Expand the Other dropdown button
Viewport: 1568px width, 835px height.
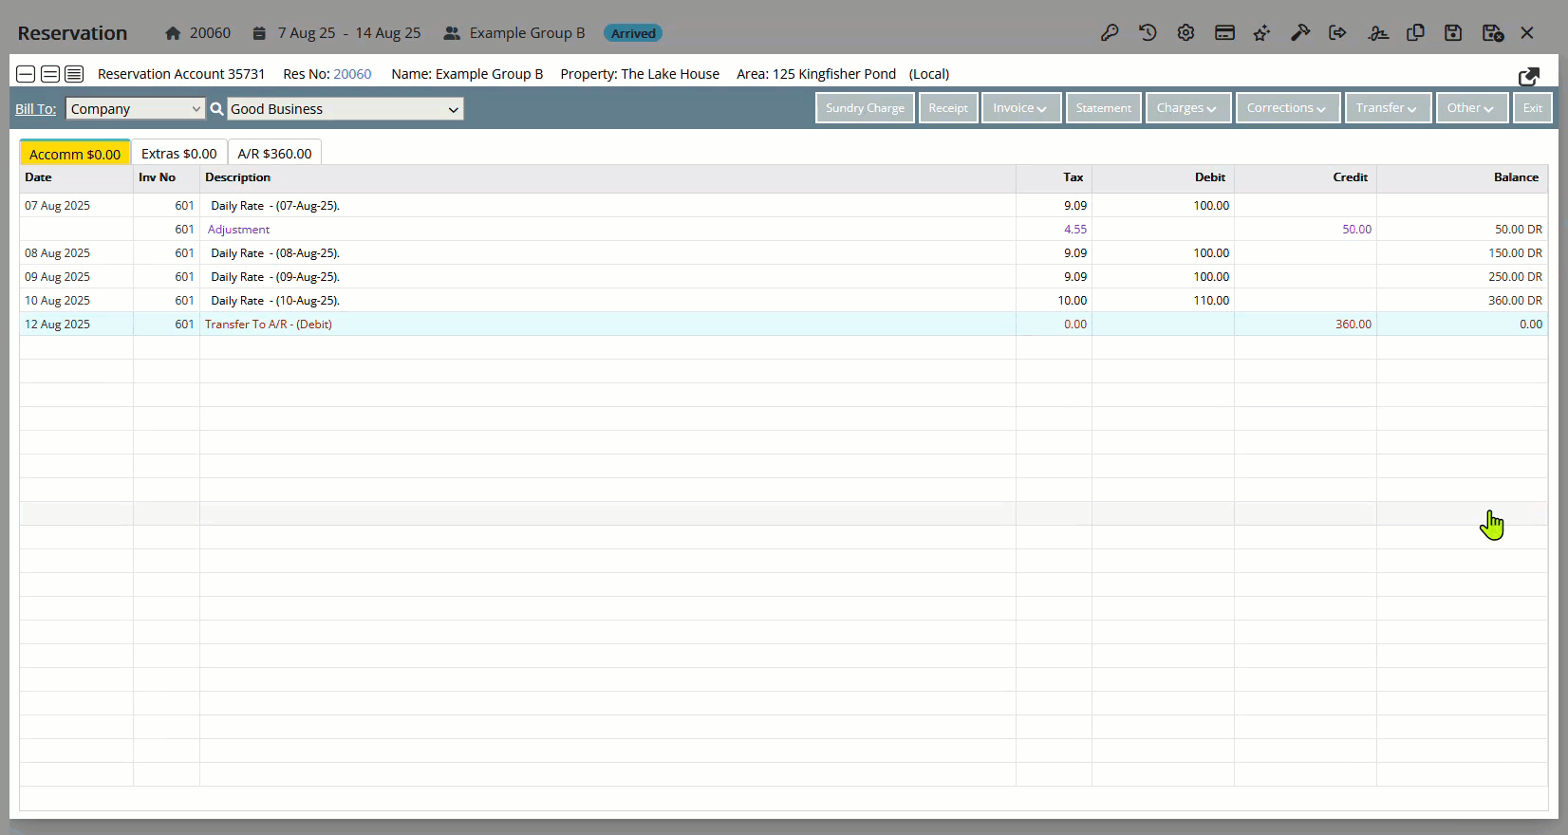click(x=1471, y=108)
